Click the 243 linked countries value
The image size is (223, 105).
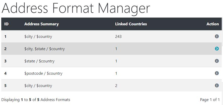tap(118, 37)
